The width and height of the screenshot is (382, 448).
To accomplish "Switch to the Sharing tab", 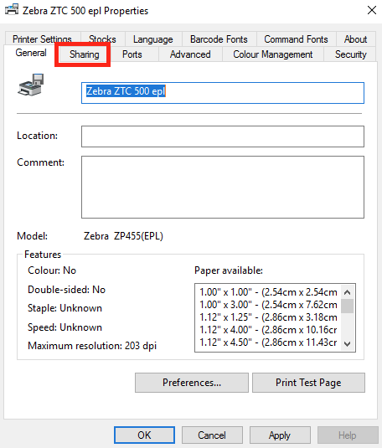I will point(84,54).
